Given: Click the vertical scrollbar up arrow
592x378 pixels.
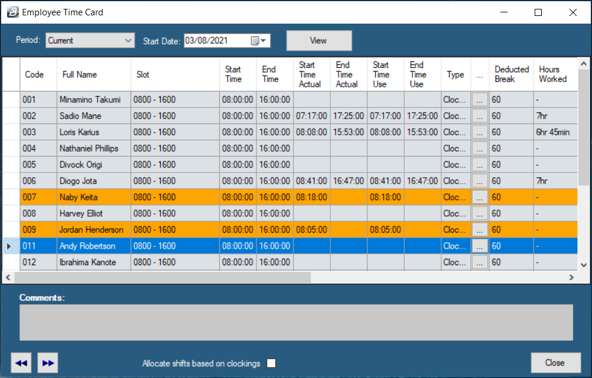Looking at the screenshot, I should click(x=584, y=64).
